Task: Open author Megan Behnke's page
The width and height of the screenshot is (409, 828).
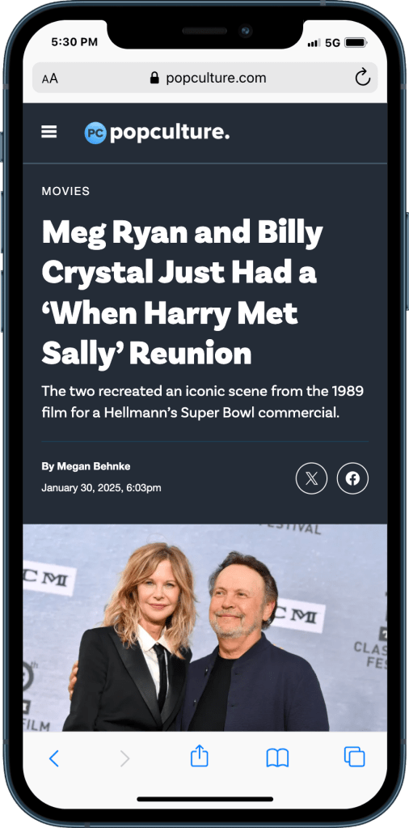Action: [86, 466]
